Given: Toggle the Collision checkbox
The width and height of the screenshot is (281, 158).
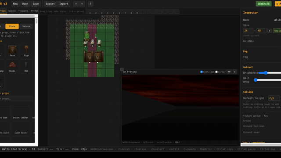Looking at the screenshot, I should [x=202, y=72].
